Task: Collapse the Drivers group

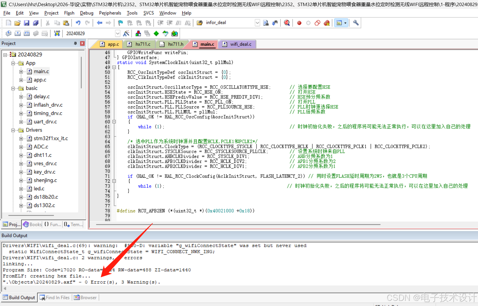Action: pyautogui.click(x=13, y=130)
